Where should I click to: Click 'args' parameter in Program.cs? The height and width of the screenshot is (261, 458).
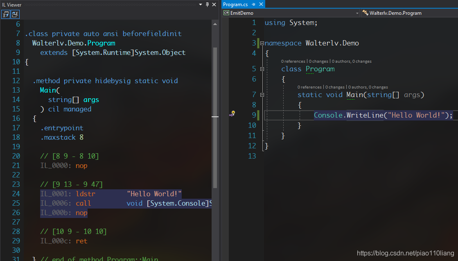click(x=412, y=95)
